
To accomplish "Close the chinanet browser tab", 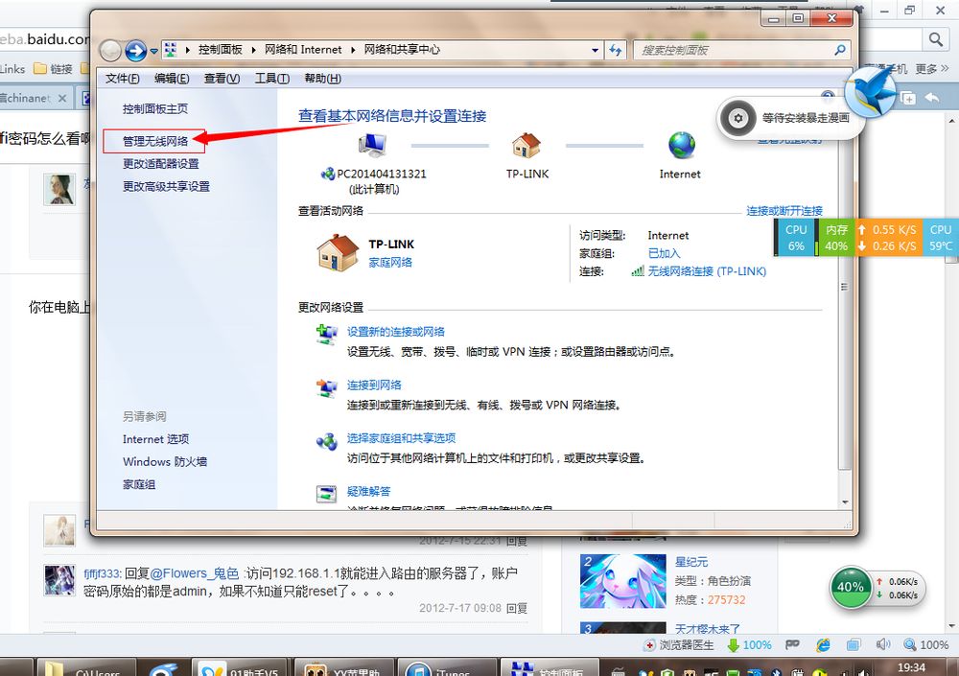I will [x=62, y=98].
